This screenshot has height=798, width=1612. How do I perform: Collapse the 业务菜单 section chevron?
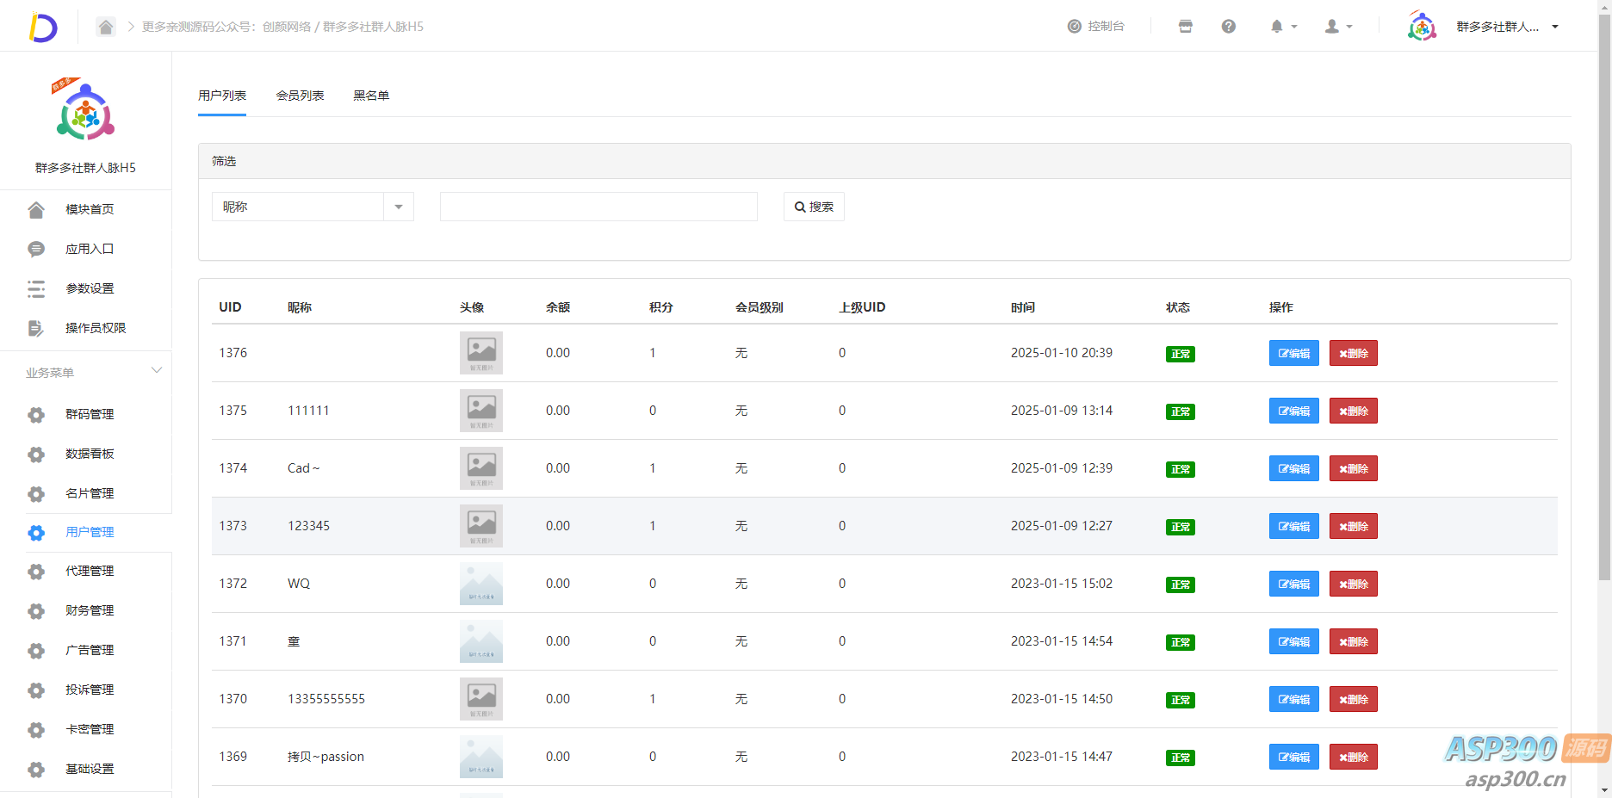157,371
